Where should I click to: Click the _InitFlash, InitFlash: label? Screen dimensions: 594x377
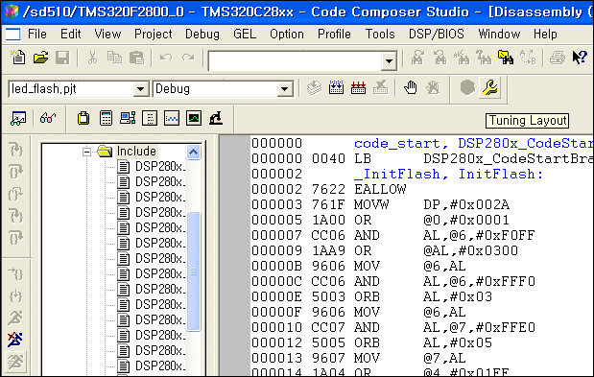pyautogui.click(x=448, y=175)
